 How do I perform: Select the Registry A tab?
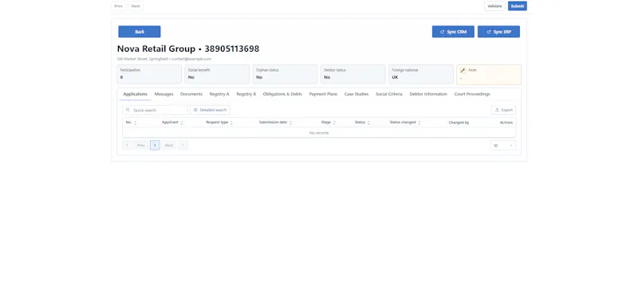pos(219,94)
